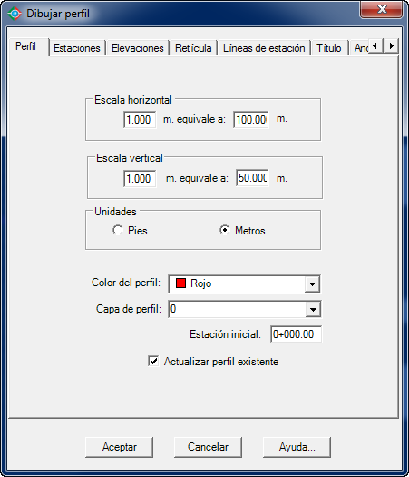409x477 pixels.
Task: Confirm with the Aceptar button
Action: pyautogui.click(x=120, y=447)
